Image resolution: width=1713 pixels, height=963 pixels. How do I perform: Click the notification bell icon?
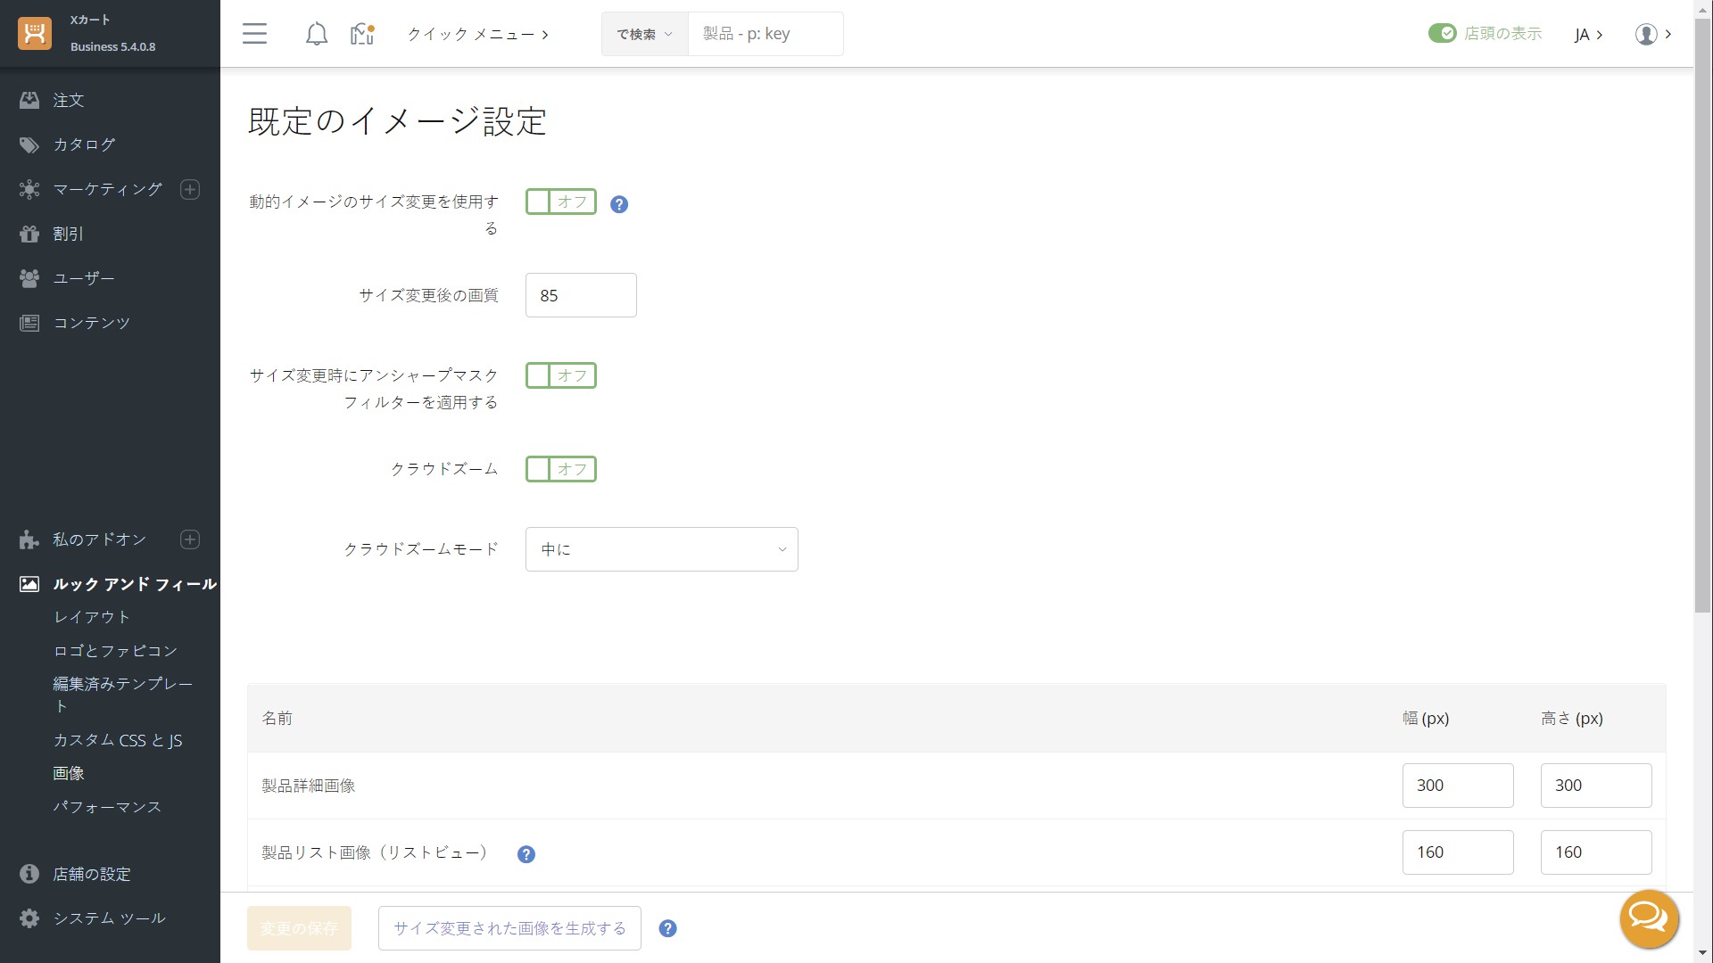316,34
